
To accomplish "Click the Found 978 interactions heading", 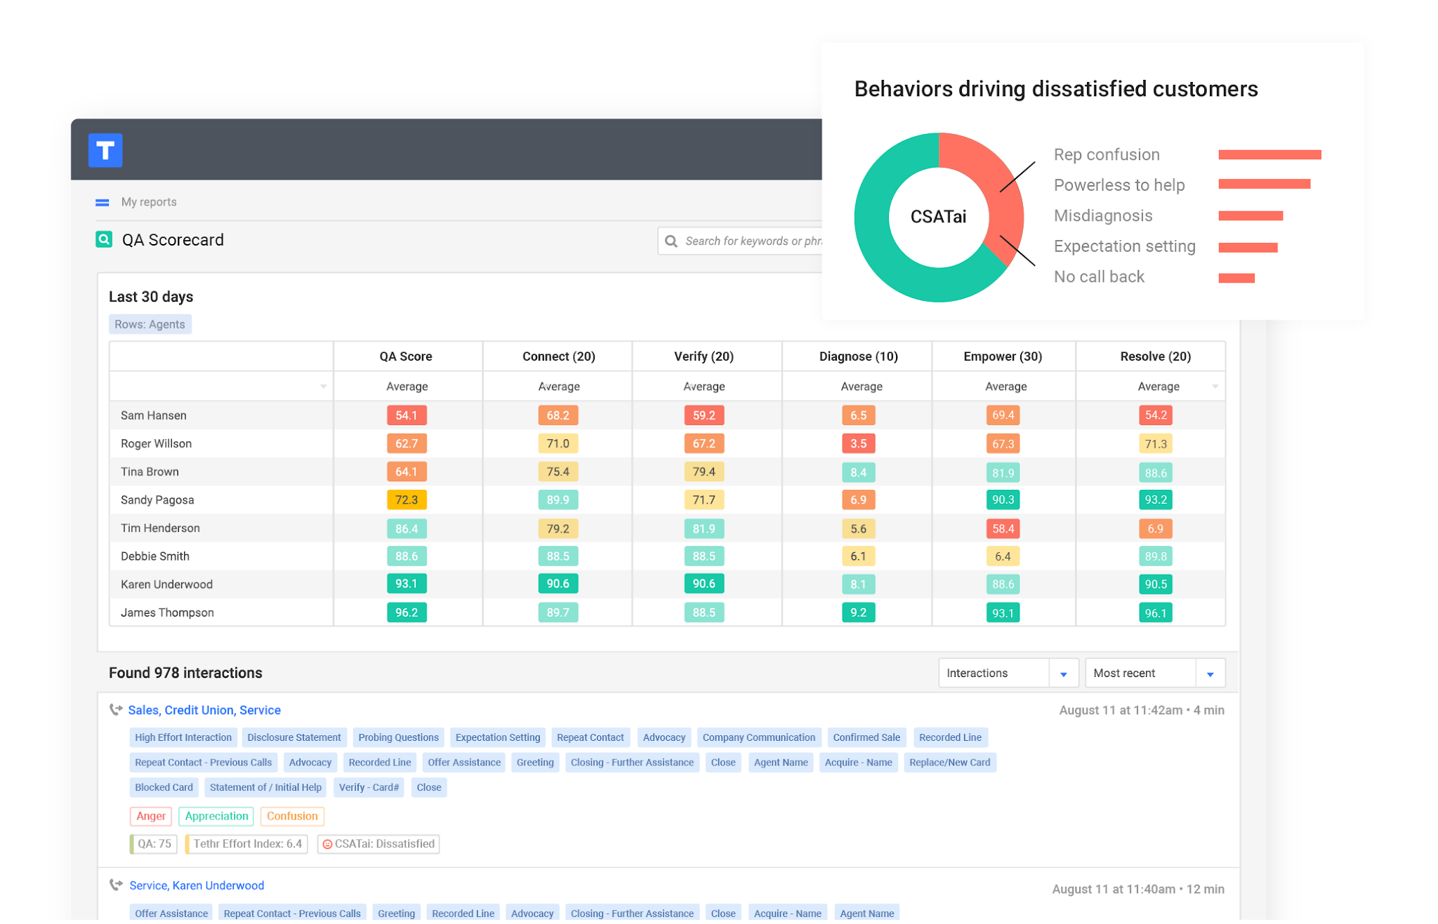I will 185,674.
